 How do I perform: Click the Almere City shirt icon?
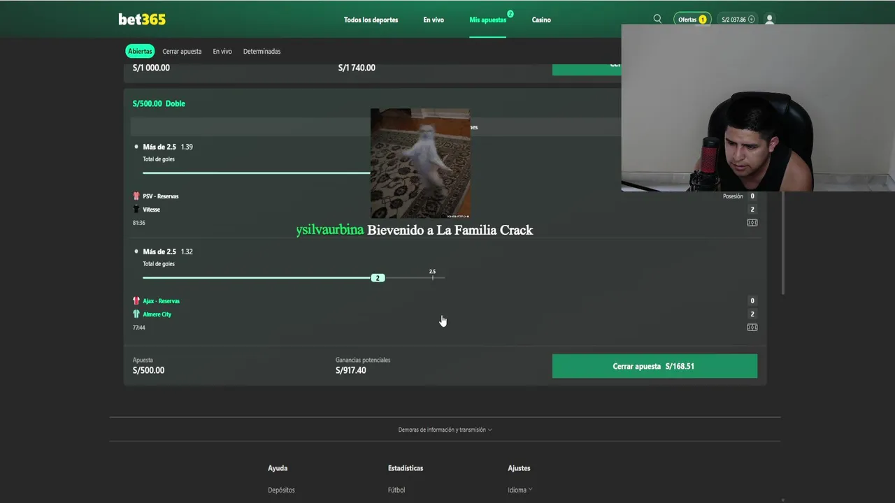pyautogui.click(x=136, y=314)
